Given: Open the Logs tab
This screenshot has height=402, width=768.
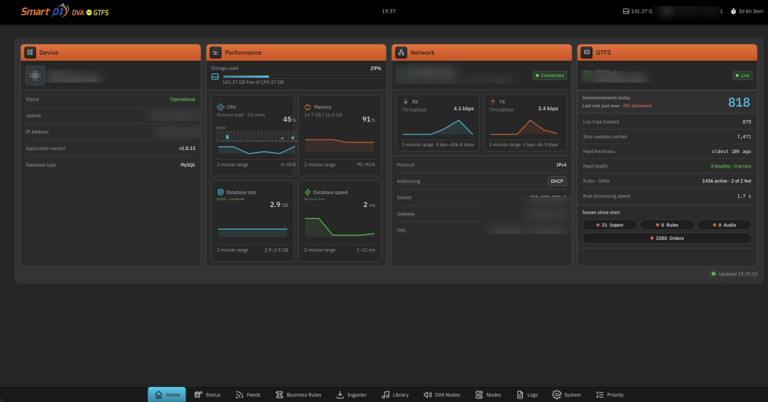Looking at the screenshot, I should point(527,394).
